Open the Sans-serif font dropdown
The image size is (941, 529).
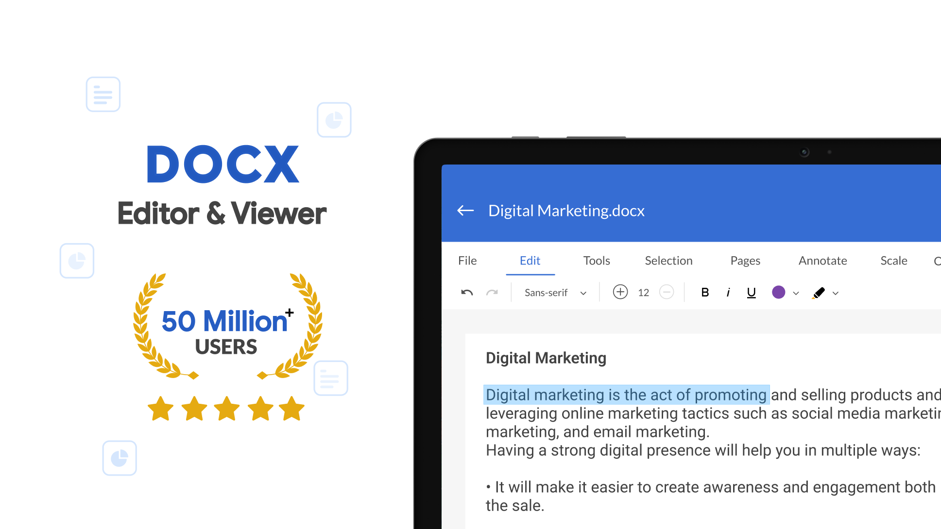click(x=556, y=293)
